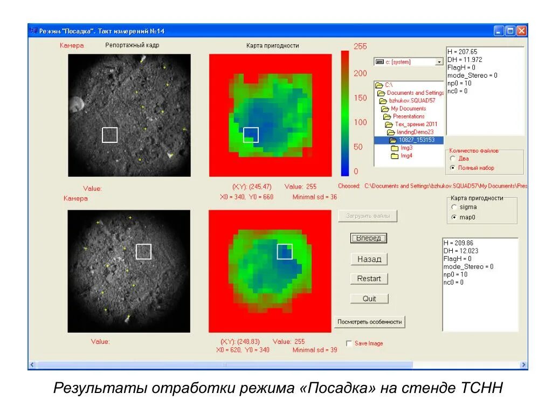The height and width of the screenshot is (414, 552).
Task: Choose map0 suitability map option
Action: [454, 217]
